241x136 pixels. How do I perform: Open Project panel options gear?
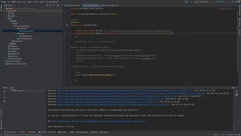(x=58, y=5)
